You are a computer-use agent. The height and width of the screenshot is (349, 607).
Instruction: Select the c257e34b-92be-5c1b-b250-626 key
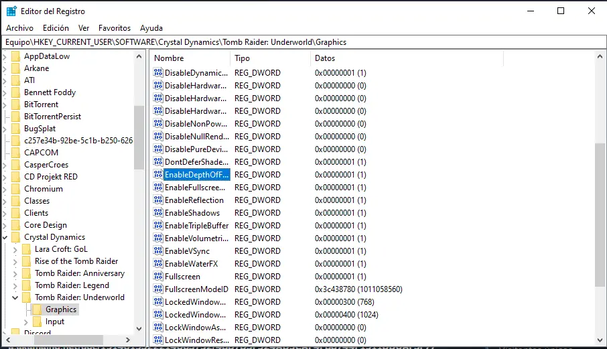point(78,141)
